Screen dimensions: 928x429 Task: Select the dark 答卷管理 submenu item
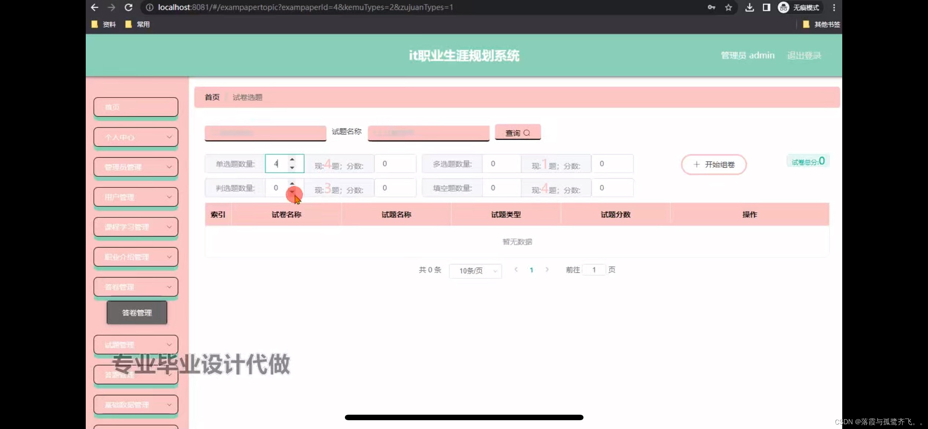[x=137, y=313]
